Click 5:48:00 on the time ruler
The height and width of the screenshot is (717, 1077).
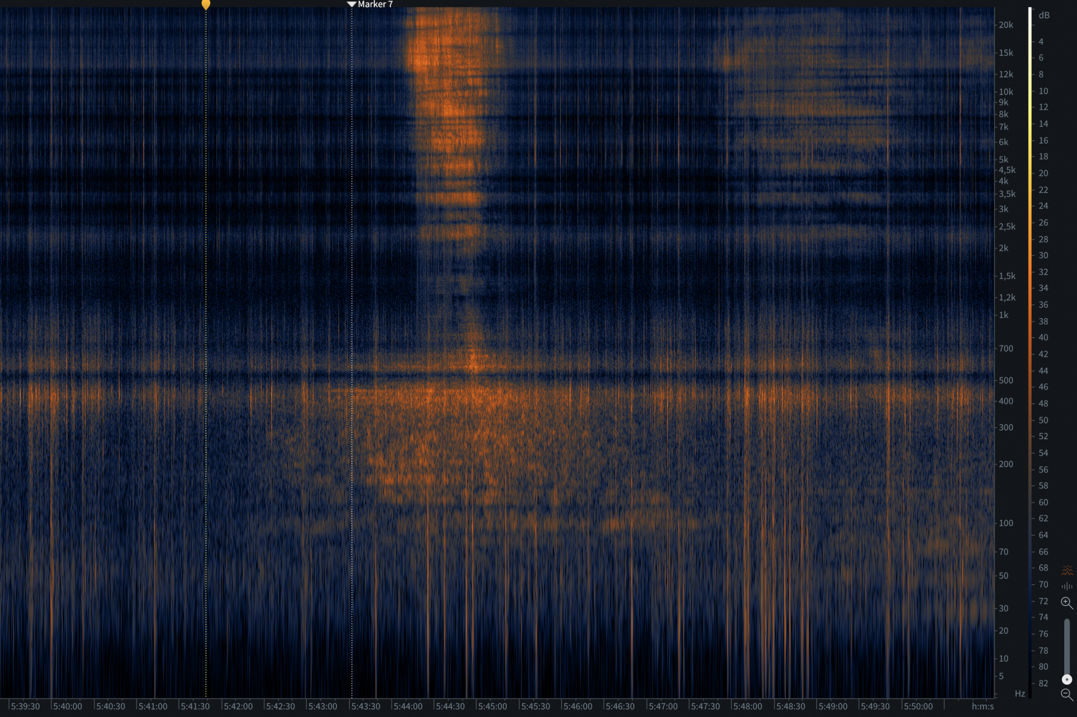pyautogui.click(x=748, y=706)
